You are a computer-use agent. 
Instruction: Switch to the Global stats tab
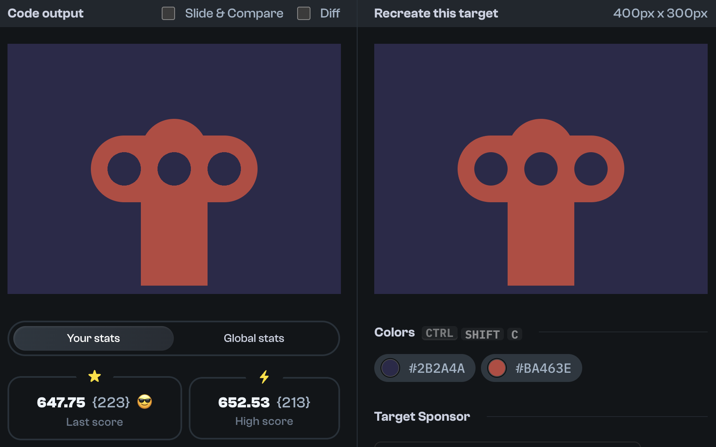[254, 338]
